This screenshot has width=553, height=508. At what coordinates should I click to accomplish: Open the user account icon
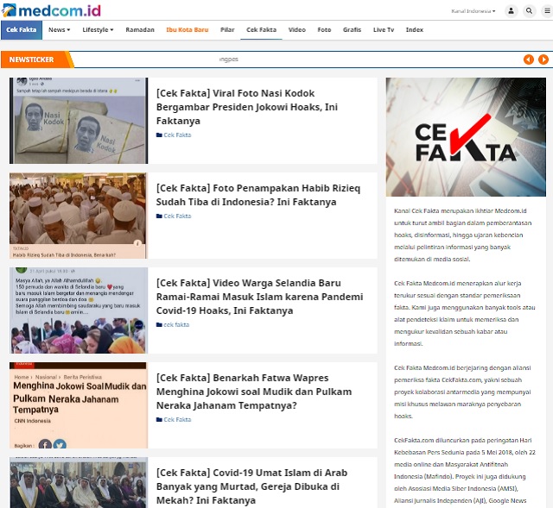[x=511, y=11]
